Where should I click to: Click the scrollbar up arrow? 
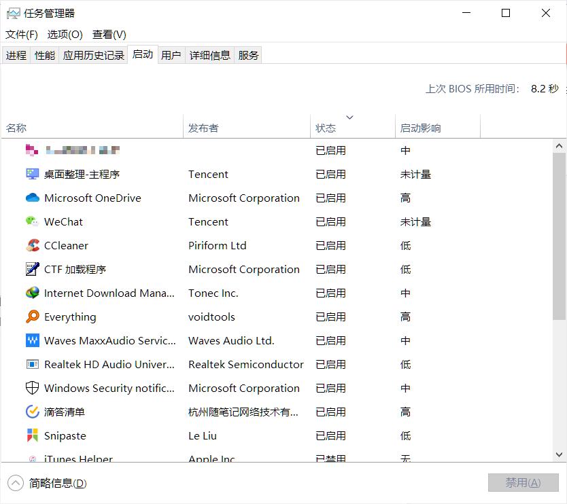point(560,144)
